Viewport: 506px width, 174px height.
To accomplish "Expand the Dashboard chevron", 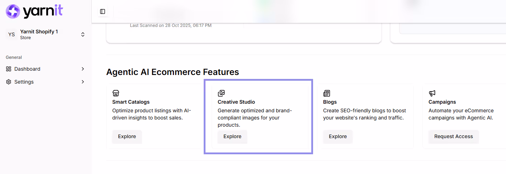I will point(83,69).
